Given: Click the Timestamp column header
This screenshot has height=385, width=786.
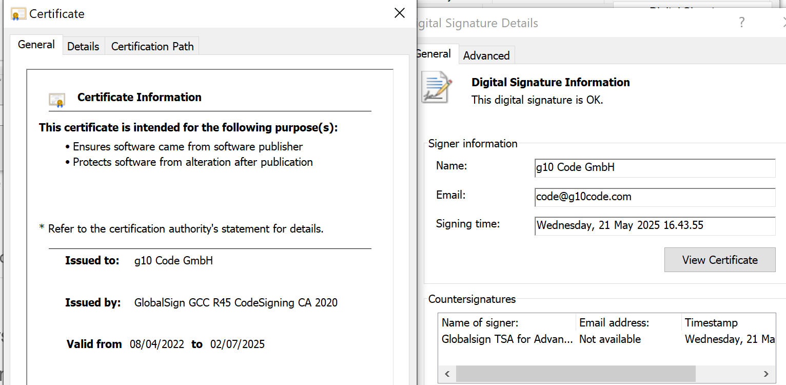Looking at the screenshot, I should point(728,323).
